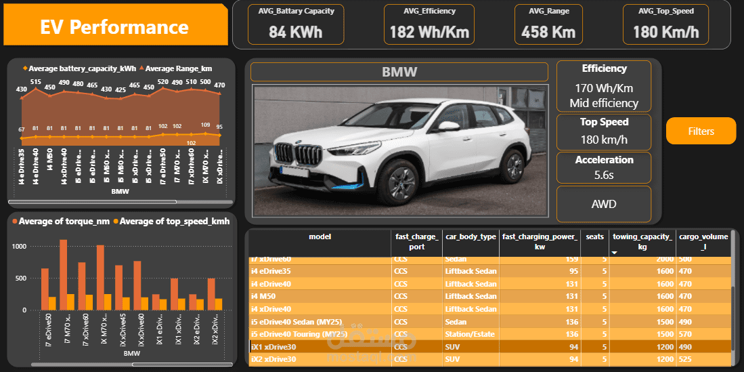Click the line chart horizontal scrollbar

click(x=92, y=202)
